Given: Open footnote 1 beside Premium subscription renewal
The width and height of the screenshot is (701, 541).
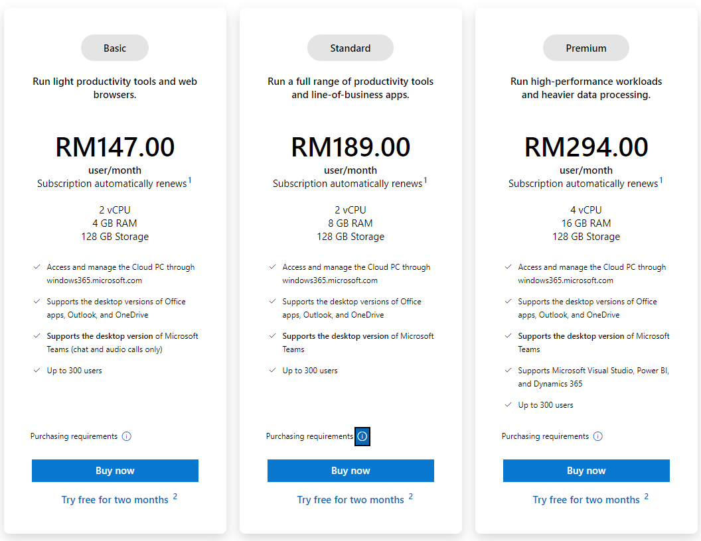Looking at the screenshot, I should click(x=661, y=180).
